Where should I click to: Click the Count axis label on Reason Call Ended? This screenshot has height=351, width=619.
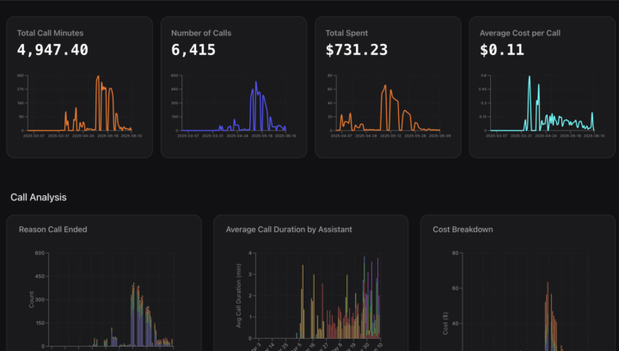[33, 300]
